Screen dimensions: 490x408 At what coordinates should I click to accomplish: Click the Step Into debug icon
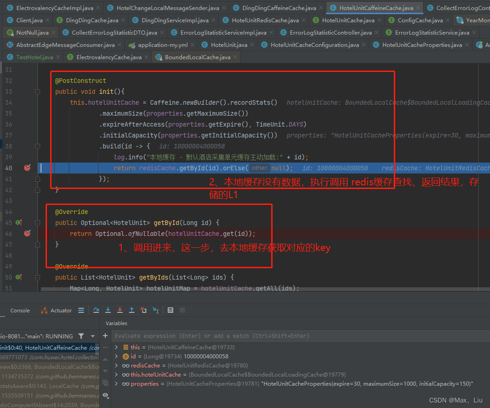pos(108,310)
